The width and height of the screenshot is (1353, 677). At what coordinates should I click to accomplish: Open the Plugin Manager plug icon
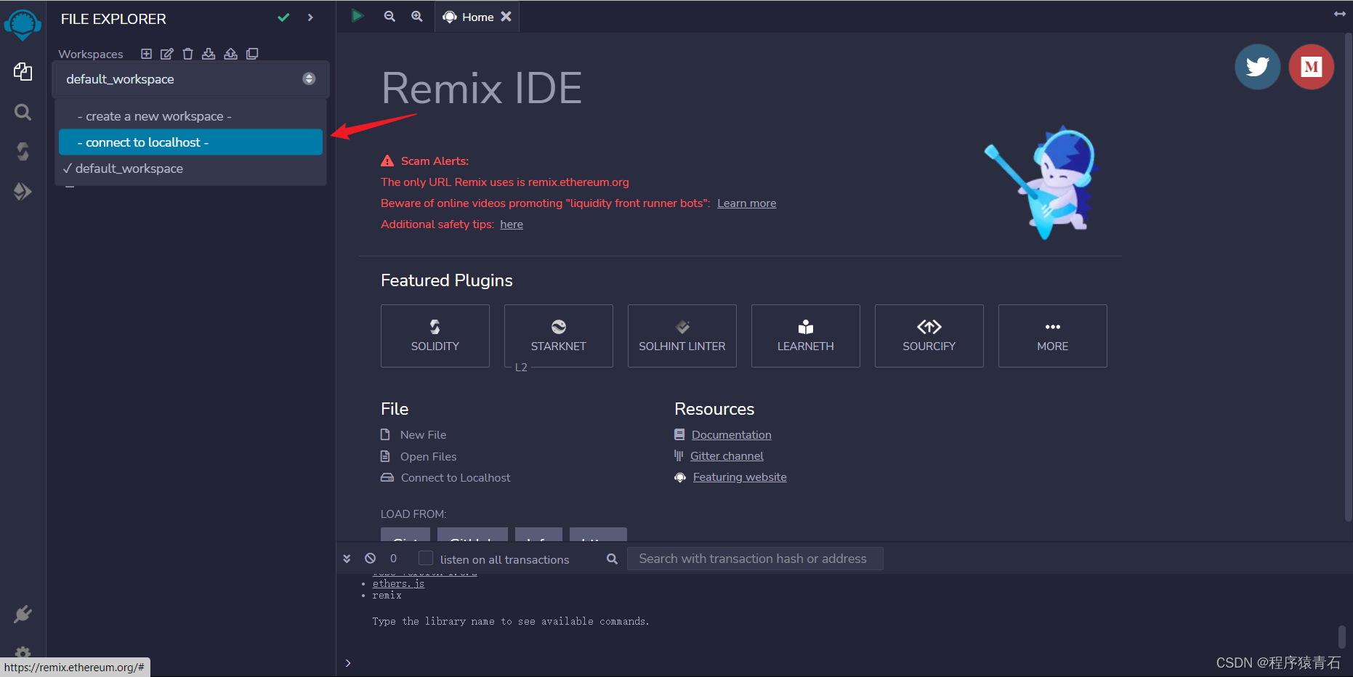23,614
